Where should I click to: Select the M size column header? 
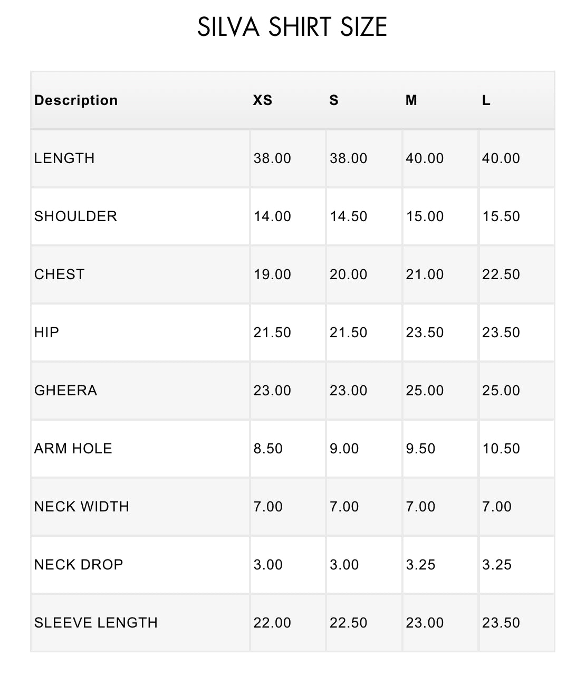point(411,100)
